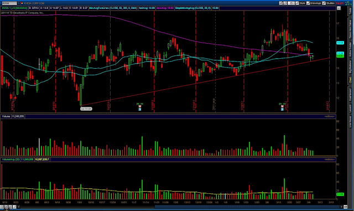Click the leftmost chart toolbar icon near Style
Image resolution: width=354 pixels, height=211 pixels.
pyautogui.click(x=281, y=3)
